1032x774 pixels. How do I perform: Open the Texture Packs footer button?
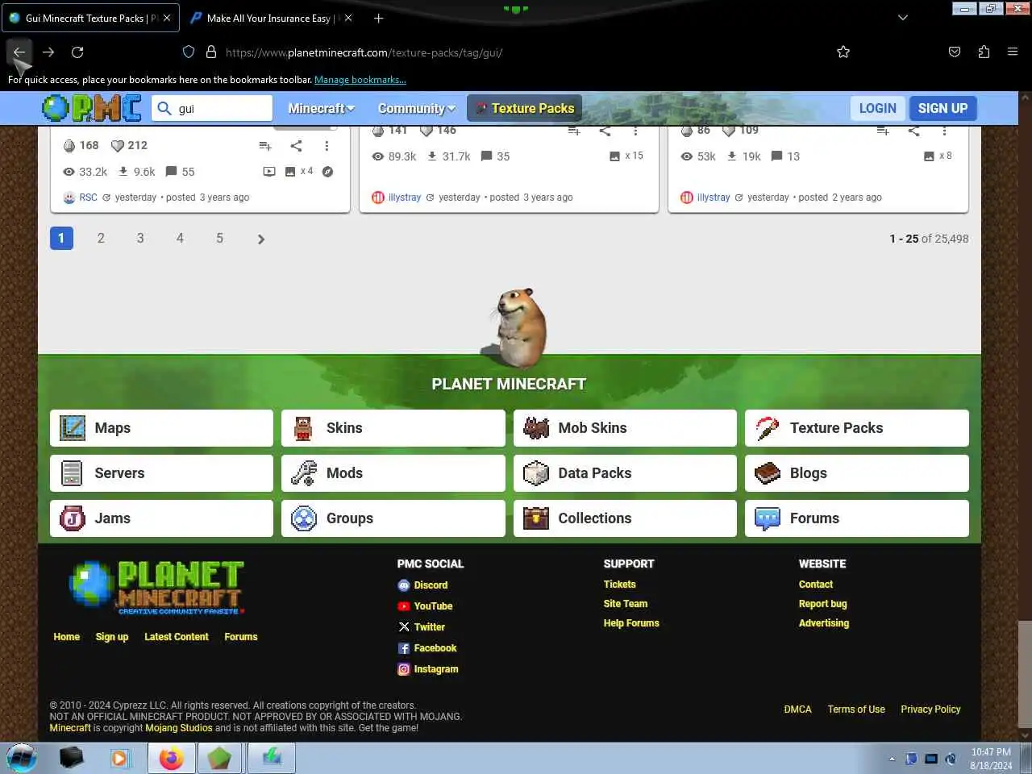(857, 428)
